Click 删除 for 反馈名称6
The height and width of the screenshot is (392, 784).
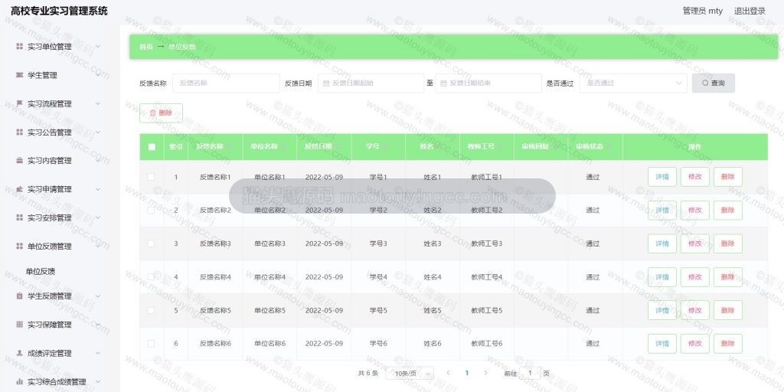tap(728, 344)
